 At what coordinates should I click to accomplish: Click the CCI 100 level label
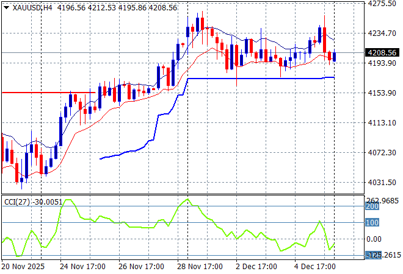point(372,223)
